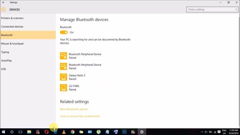Viewport: 240px width, 135px height.
Task: Open volume control in system tray
Action: [x=206, y=132]
